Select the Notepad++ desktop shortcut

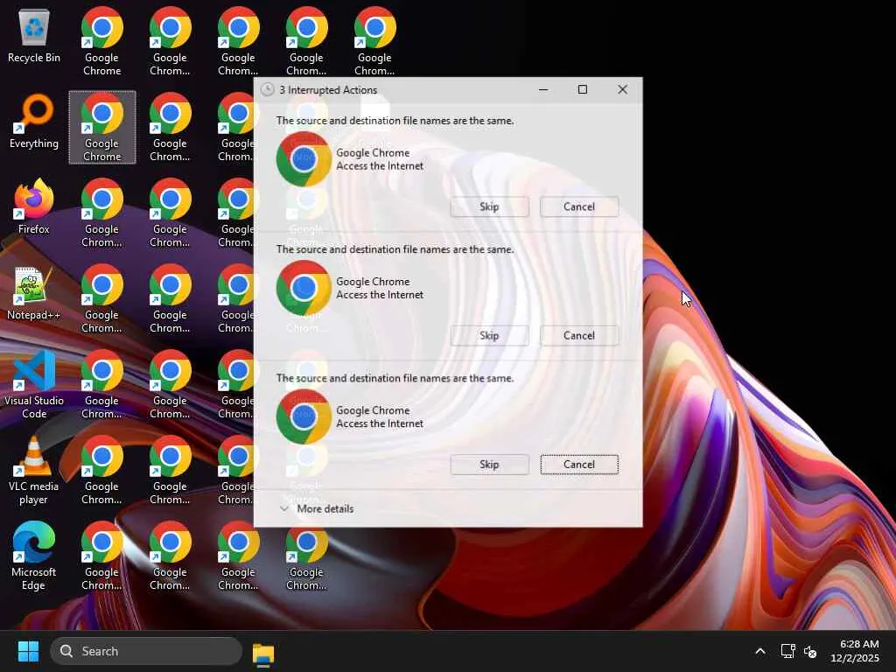pos(34,292)
